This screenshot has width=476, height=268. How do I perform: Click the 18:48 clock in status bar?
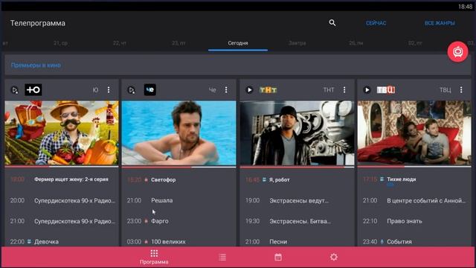[465, 7]
